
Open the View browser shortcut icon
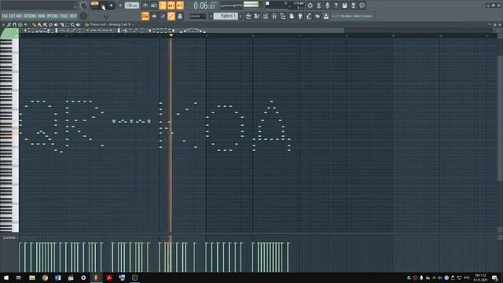tap(283, 16)
